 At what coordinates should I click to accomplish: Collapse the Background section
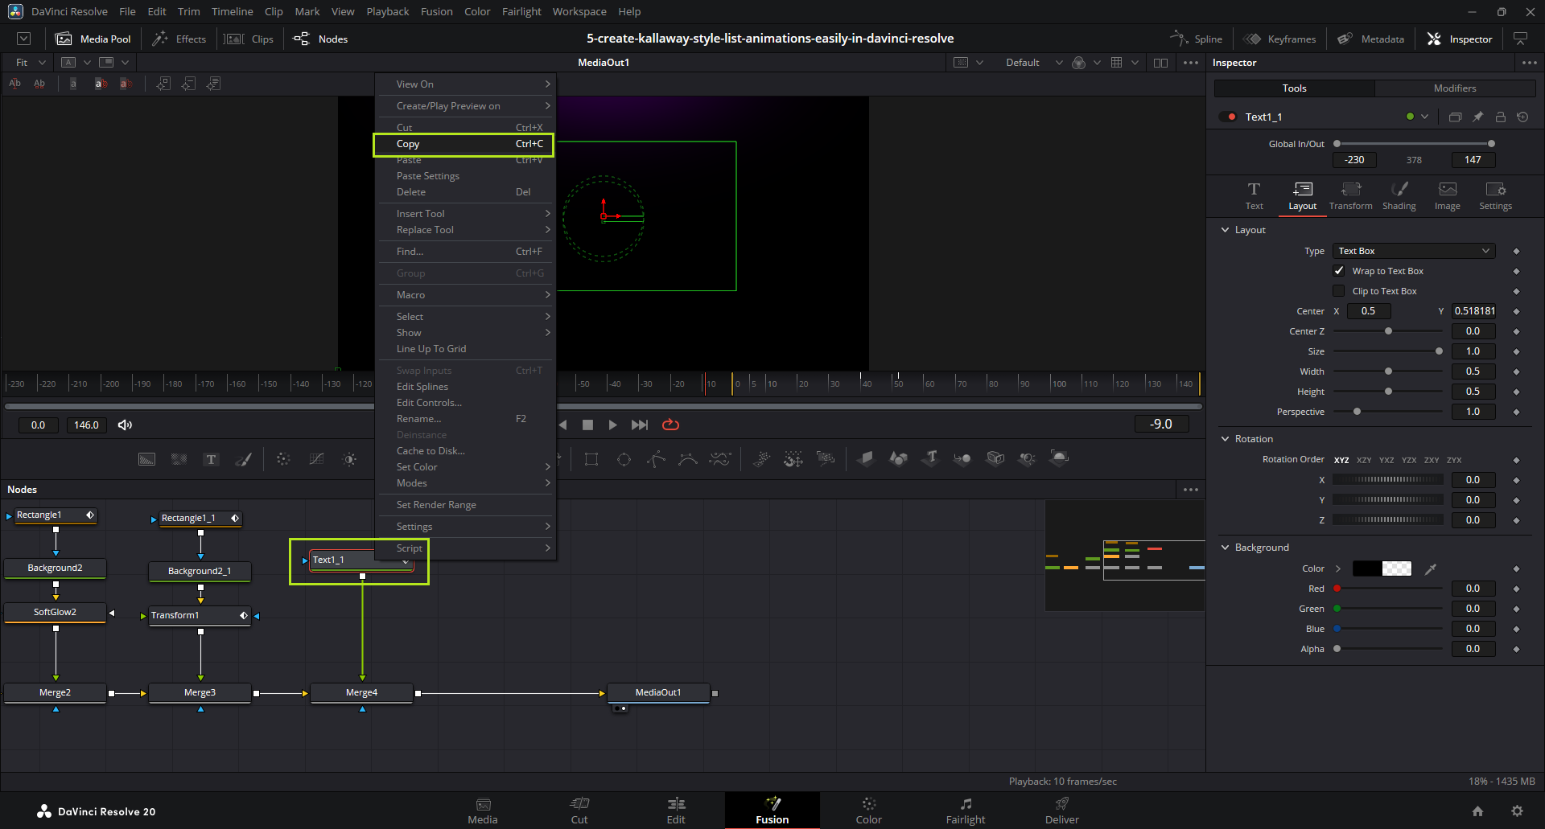[x=1226, y=548]
